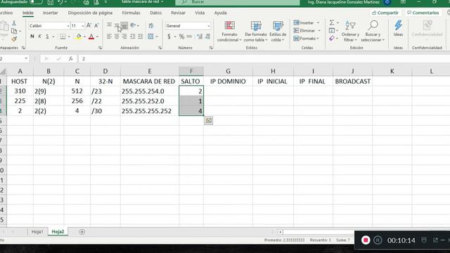Click the cell borders icon
Screen dimensions: 450x253
point(63,37)
